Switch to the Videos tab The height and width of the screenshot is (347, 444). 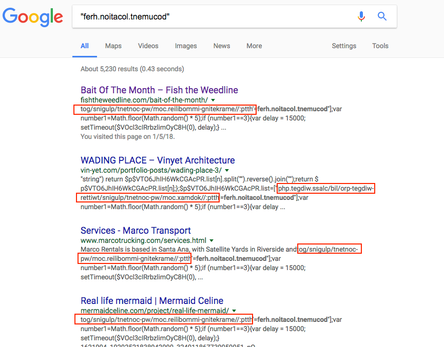point(148,46)
